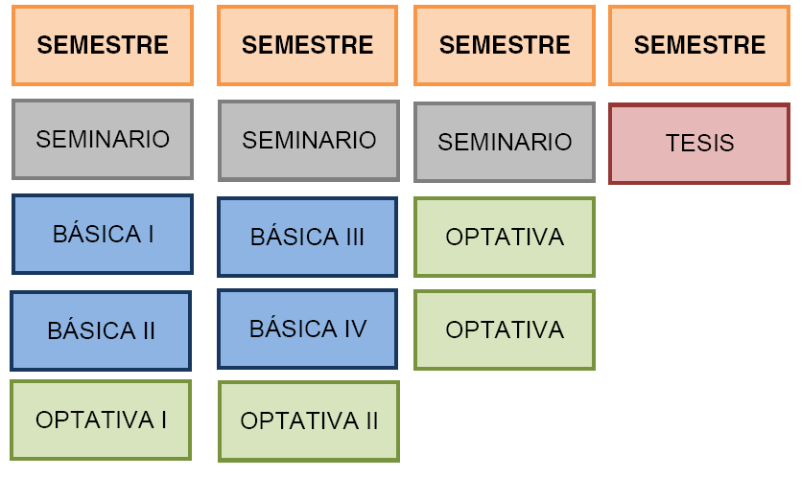
Task: Select the OPTATIVA box next to BÁSICA III
Action: (505, 238)
